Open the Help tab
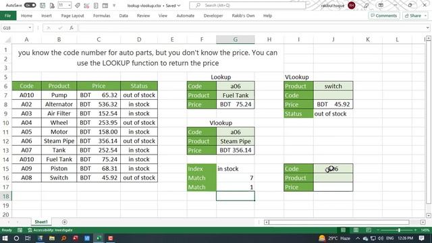The width and height of the screenshot is (432, 243). point(267,16)
